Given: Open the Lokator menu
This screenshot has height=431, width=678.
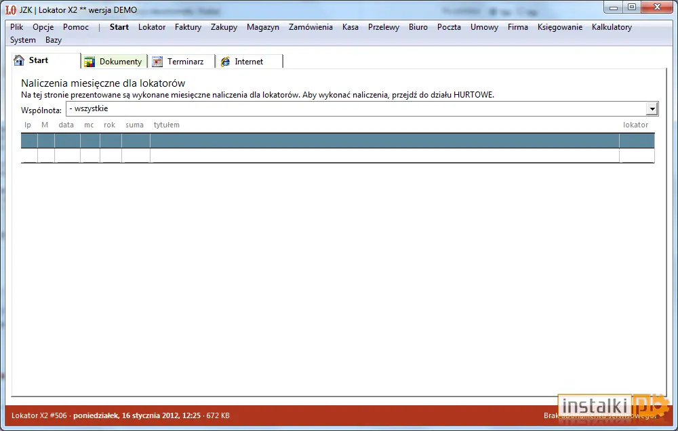Looking at the screenshot, I should (x=152, y=27).
